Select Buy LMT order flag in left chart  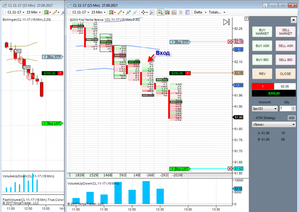(x=52, y=123)
